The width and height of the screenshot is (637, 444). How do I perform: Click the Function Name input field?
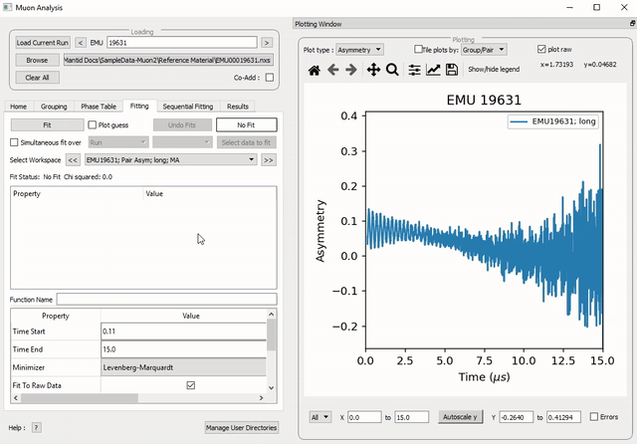166,298
